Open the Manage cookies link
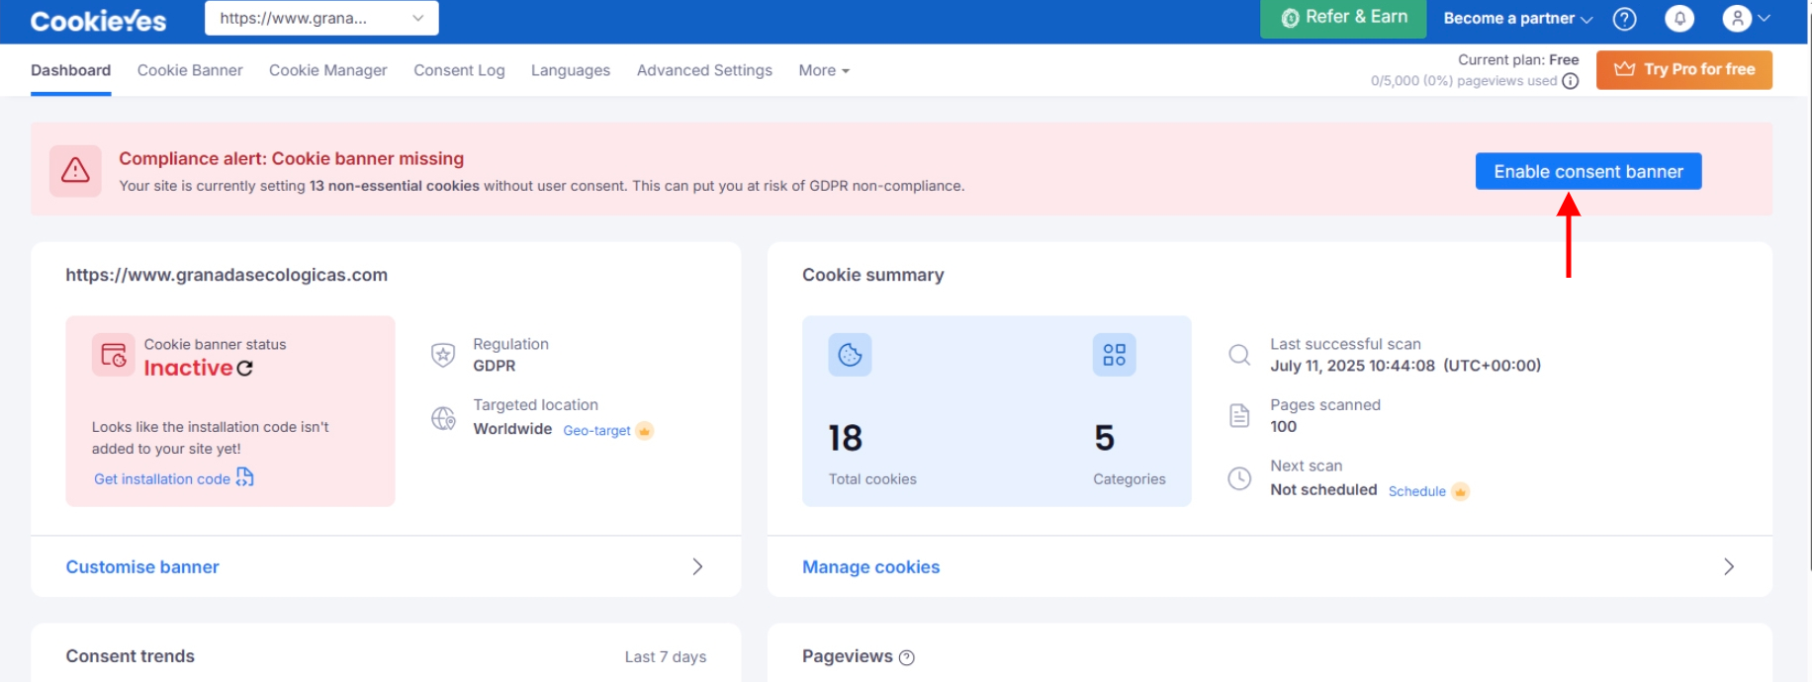This screenshot has height=682, width=1812. click(870, 567)
